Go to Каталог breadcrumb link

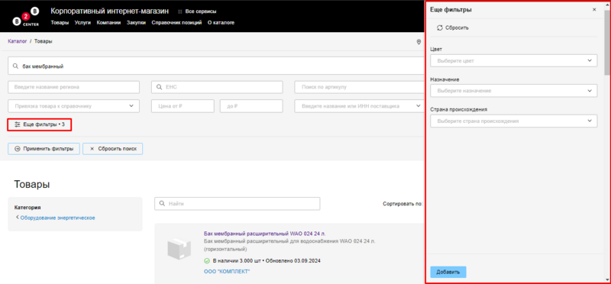17,41
